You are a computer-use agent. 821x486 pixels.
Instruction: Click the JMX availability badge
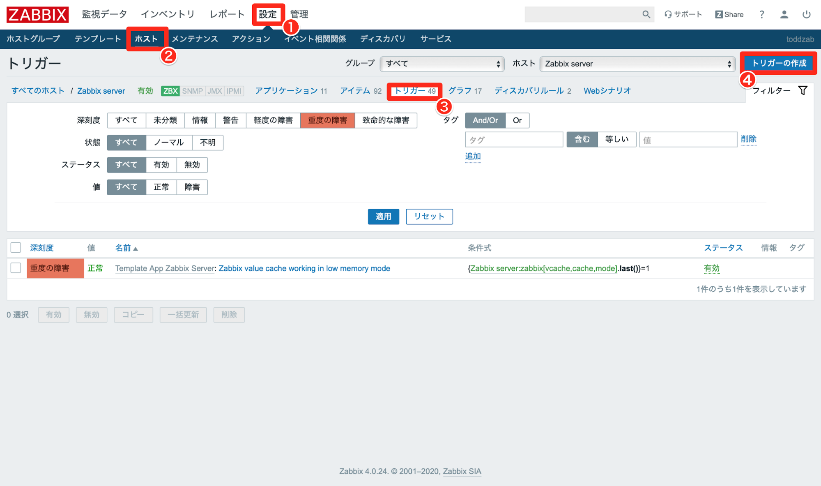point(214,91)
